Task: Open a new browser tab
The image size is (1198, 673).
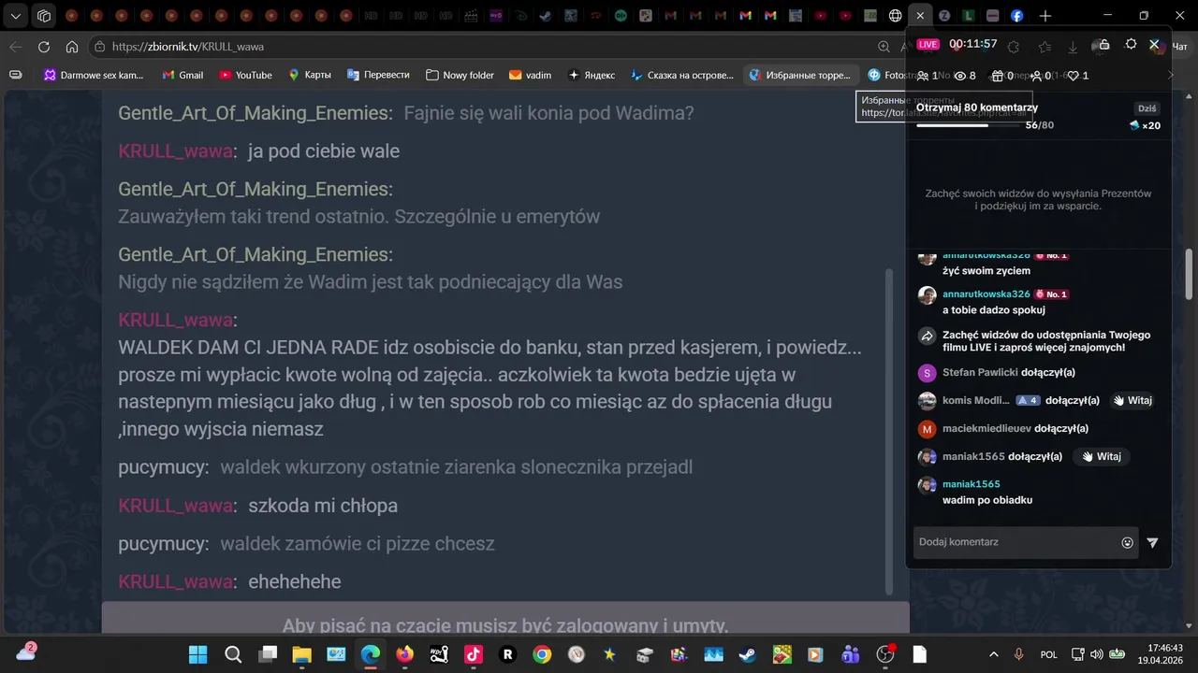Action: point(1045,16)
